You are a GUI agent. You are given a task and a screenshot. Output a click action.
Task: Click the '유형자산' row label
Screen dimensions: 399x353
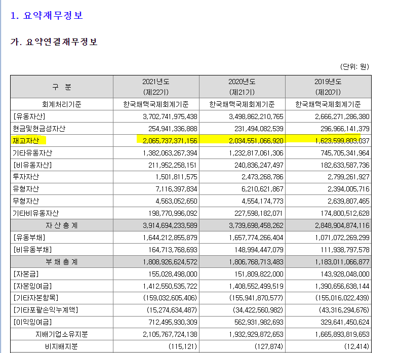point(26,189)
